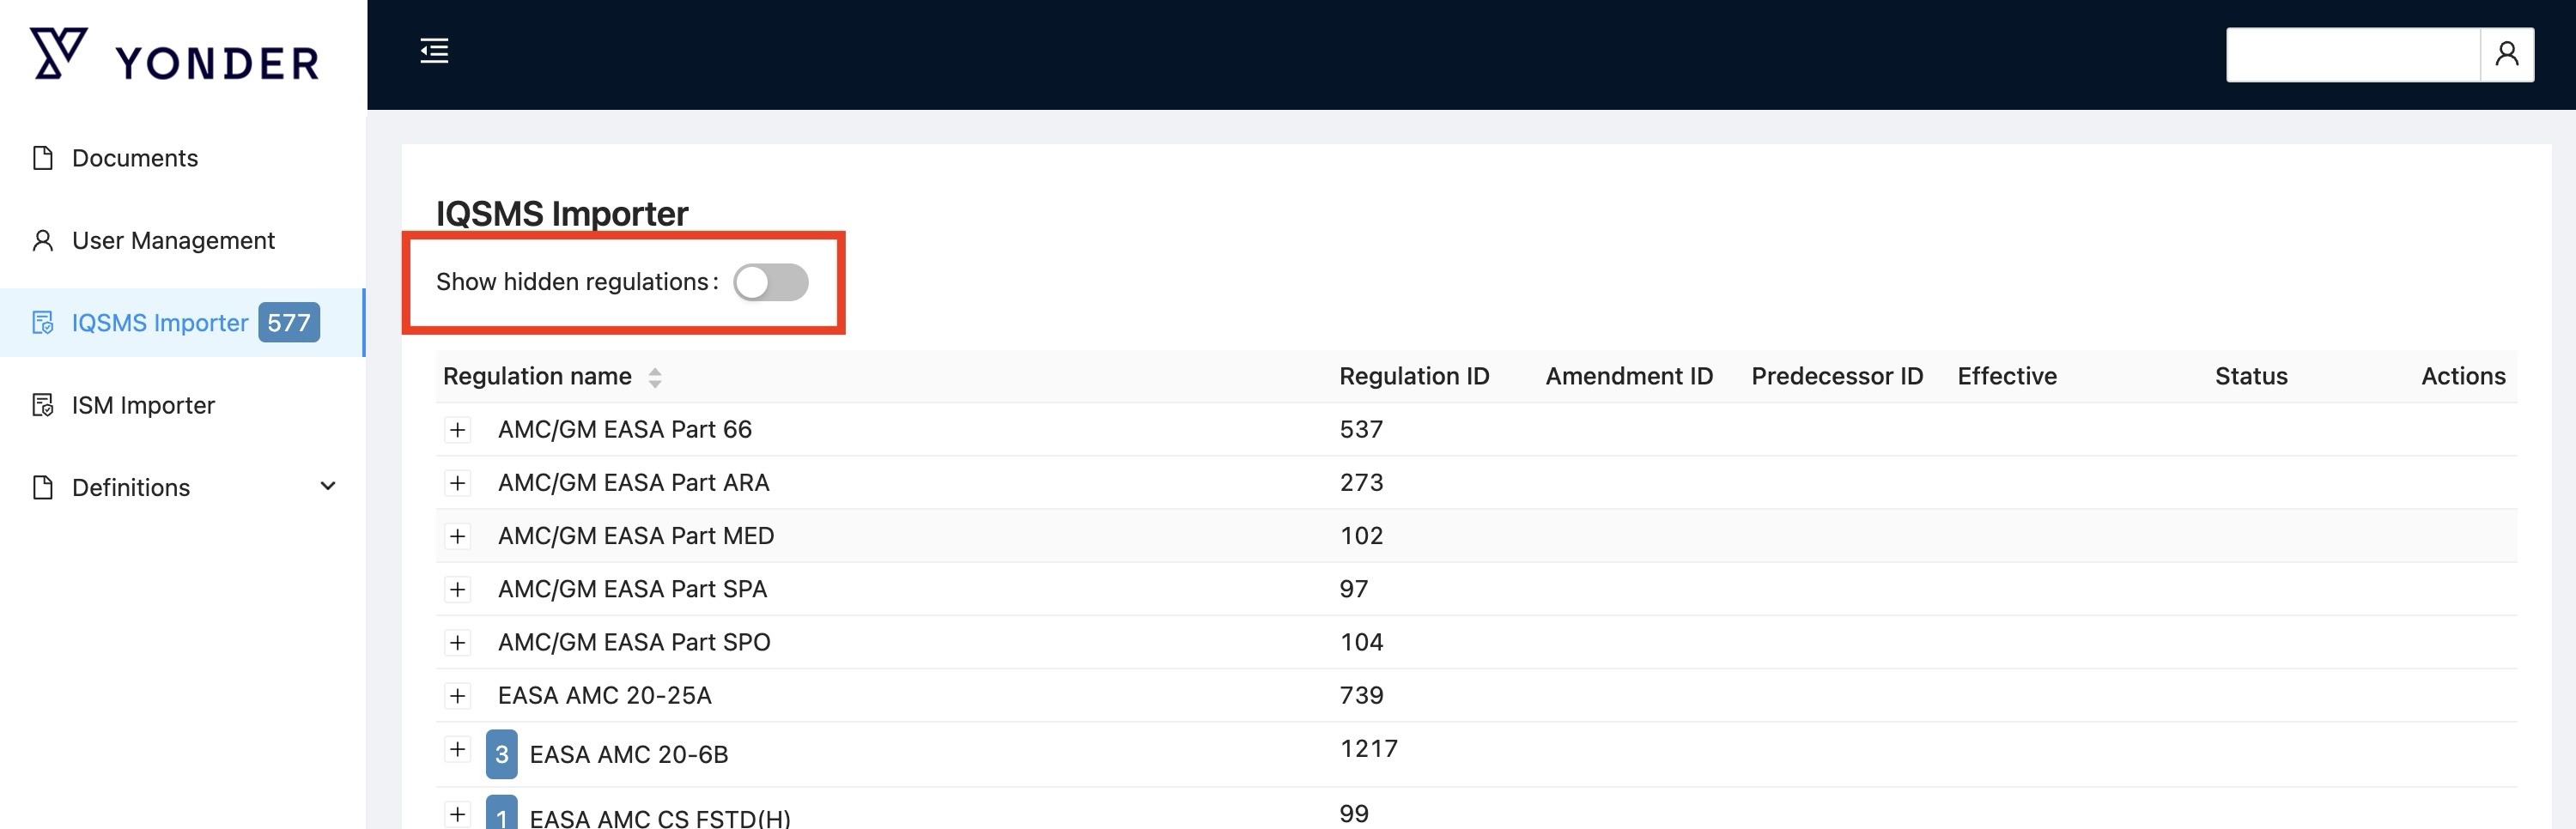Viewport: 2576px width, 829px height.
Task: Open Documents in the sidebar
Action: [x=183, y=158]
